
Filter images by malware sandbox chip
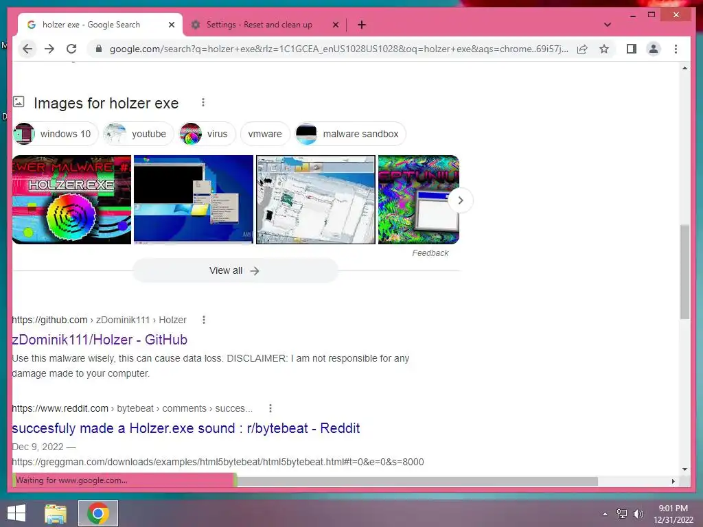click(350, 134)
